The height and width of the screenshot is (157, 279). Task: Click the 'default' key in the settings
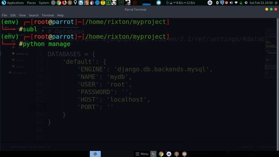[79, 62]
